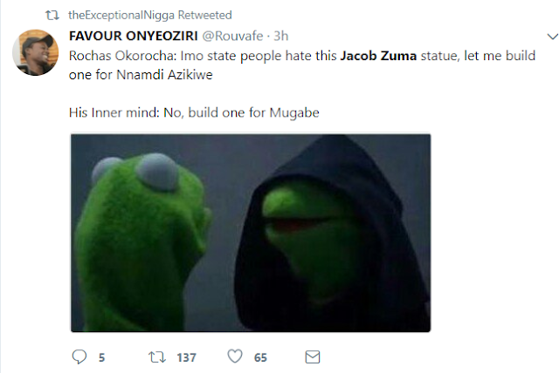
Task: Click the @Rouvafe handle
Action: pyautogui.click(x=233, y=36)
